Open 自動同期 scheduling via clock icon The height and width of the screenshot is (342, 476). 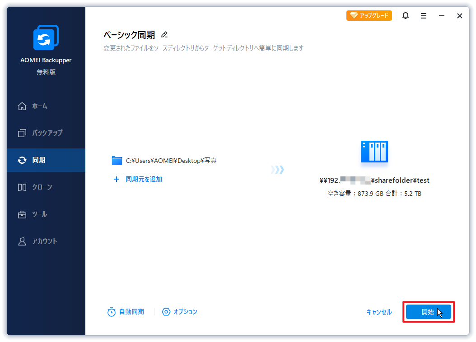(x=126, y=312)
